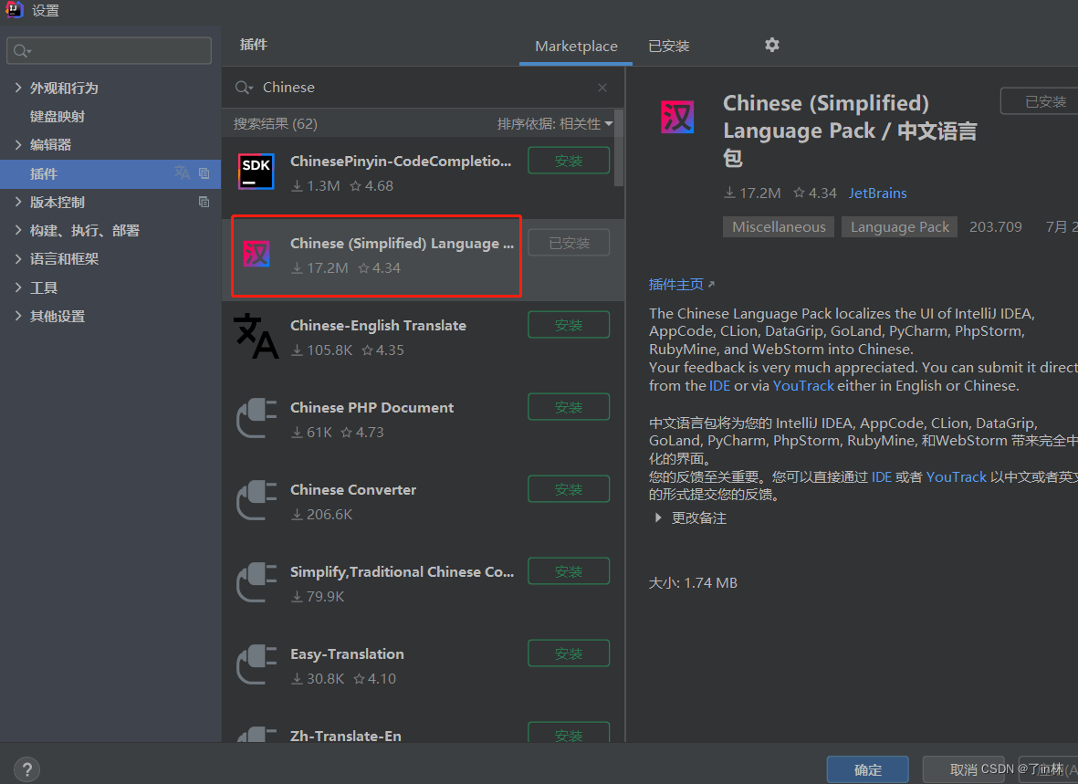Viewport: 1078px width, 784px height.
Task: Open the plugins gear settings icon
Action: 772,46
